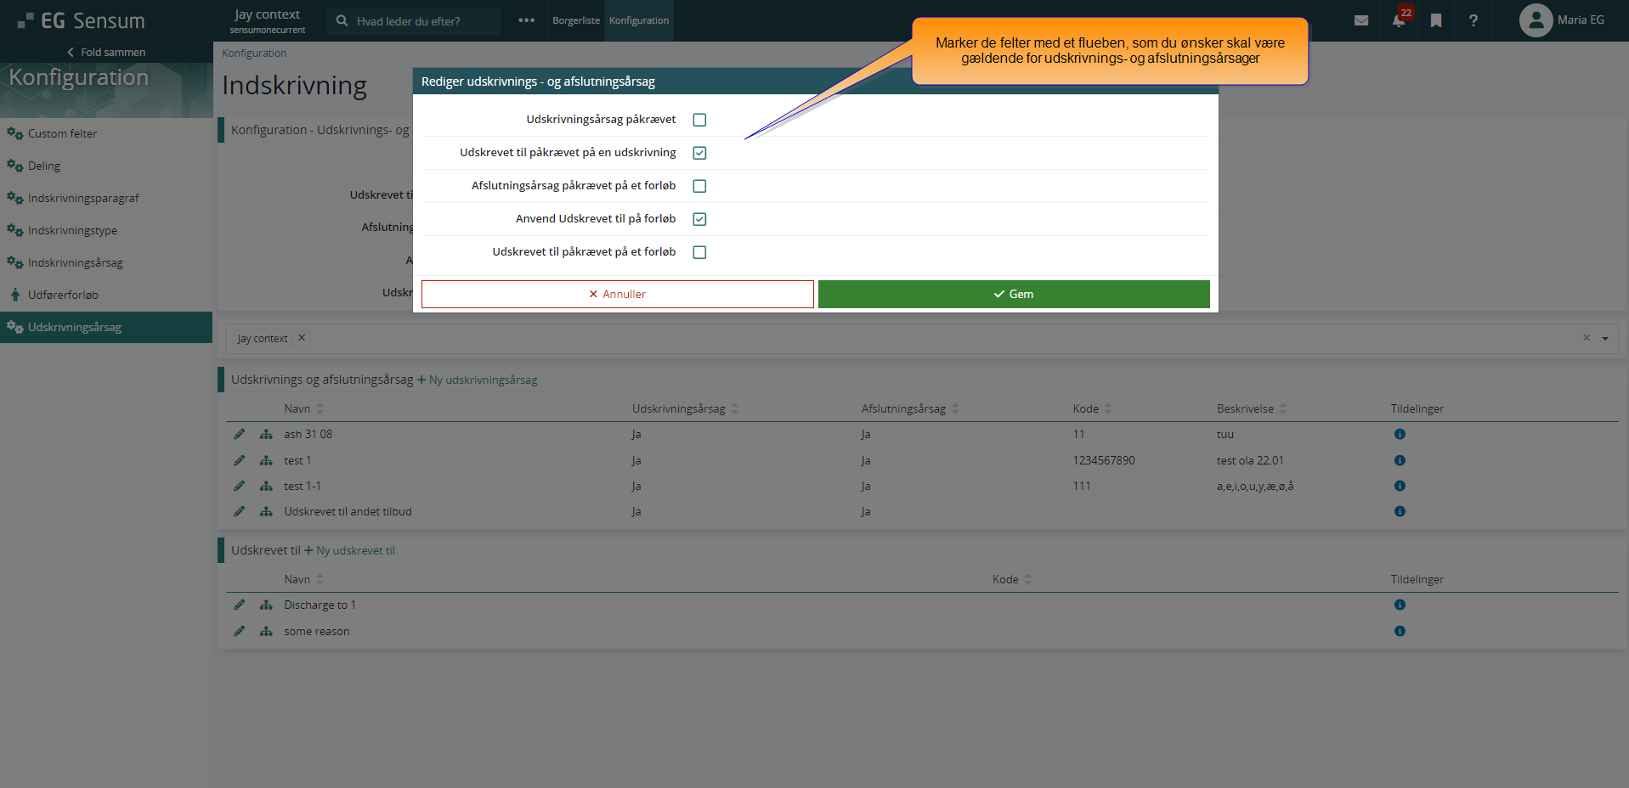Tick Afslutningsårsag påkrævet på et forløb

click(x=699, y=186)
